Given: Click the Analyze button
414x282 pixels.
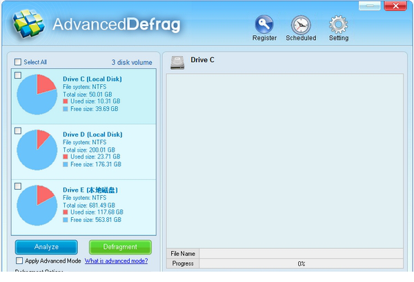Looking at the screenshot, I should (46, 247).
